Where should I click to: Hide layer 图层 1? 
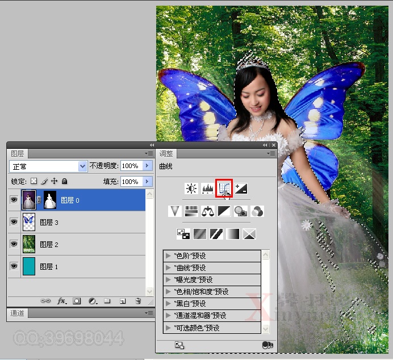tap(14, 266)
